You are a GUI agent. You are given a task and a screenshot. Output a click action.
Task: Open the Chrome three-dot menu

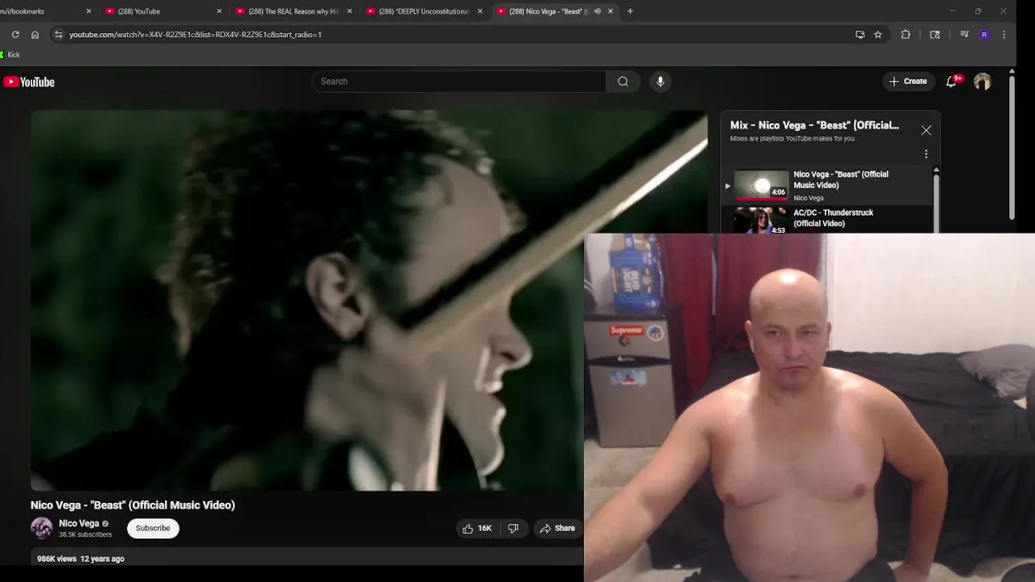point(1003,35)
